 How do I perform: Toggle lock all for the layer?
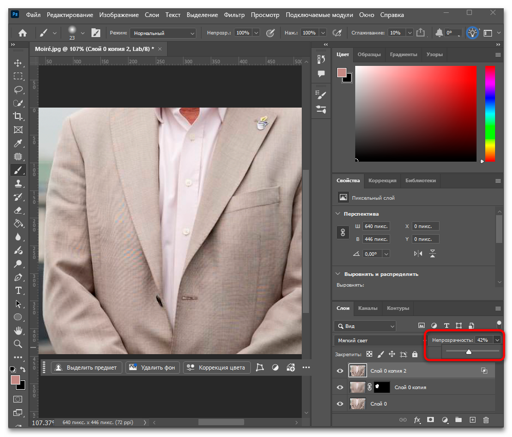[x=415, y=354]
